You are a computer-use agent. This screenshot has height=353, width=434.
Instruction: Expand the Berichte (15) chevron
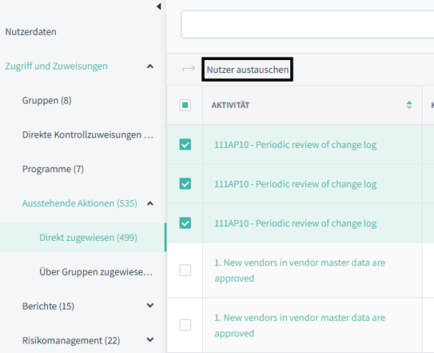click(x=150, y=305)
